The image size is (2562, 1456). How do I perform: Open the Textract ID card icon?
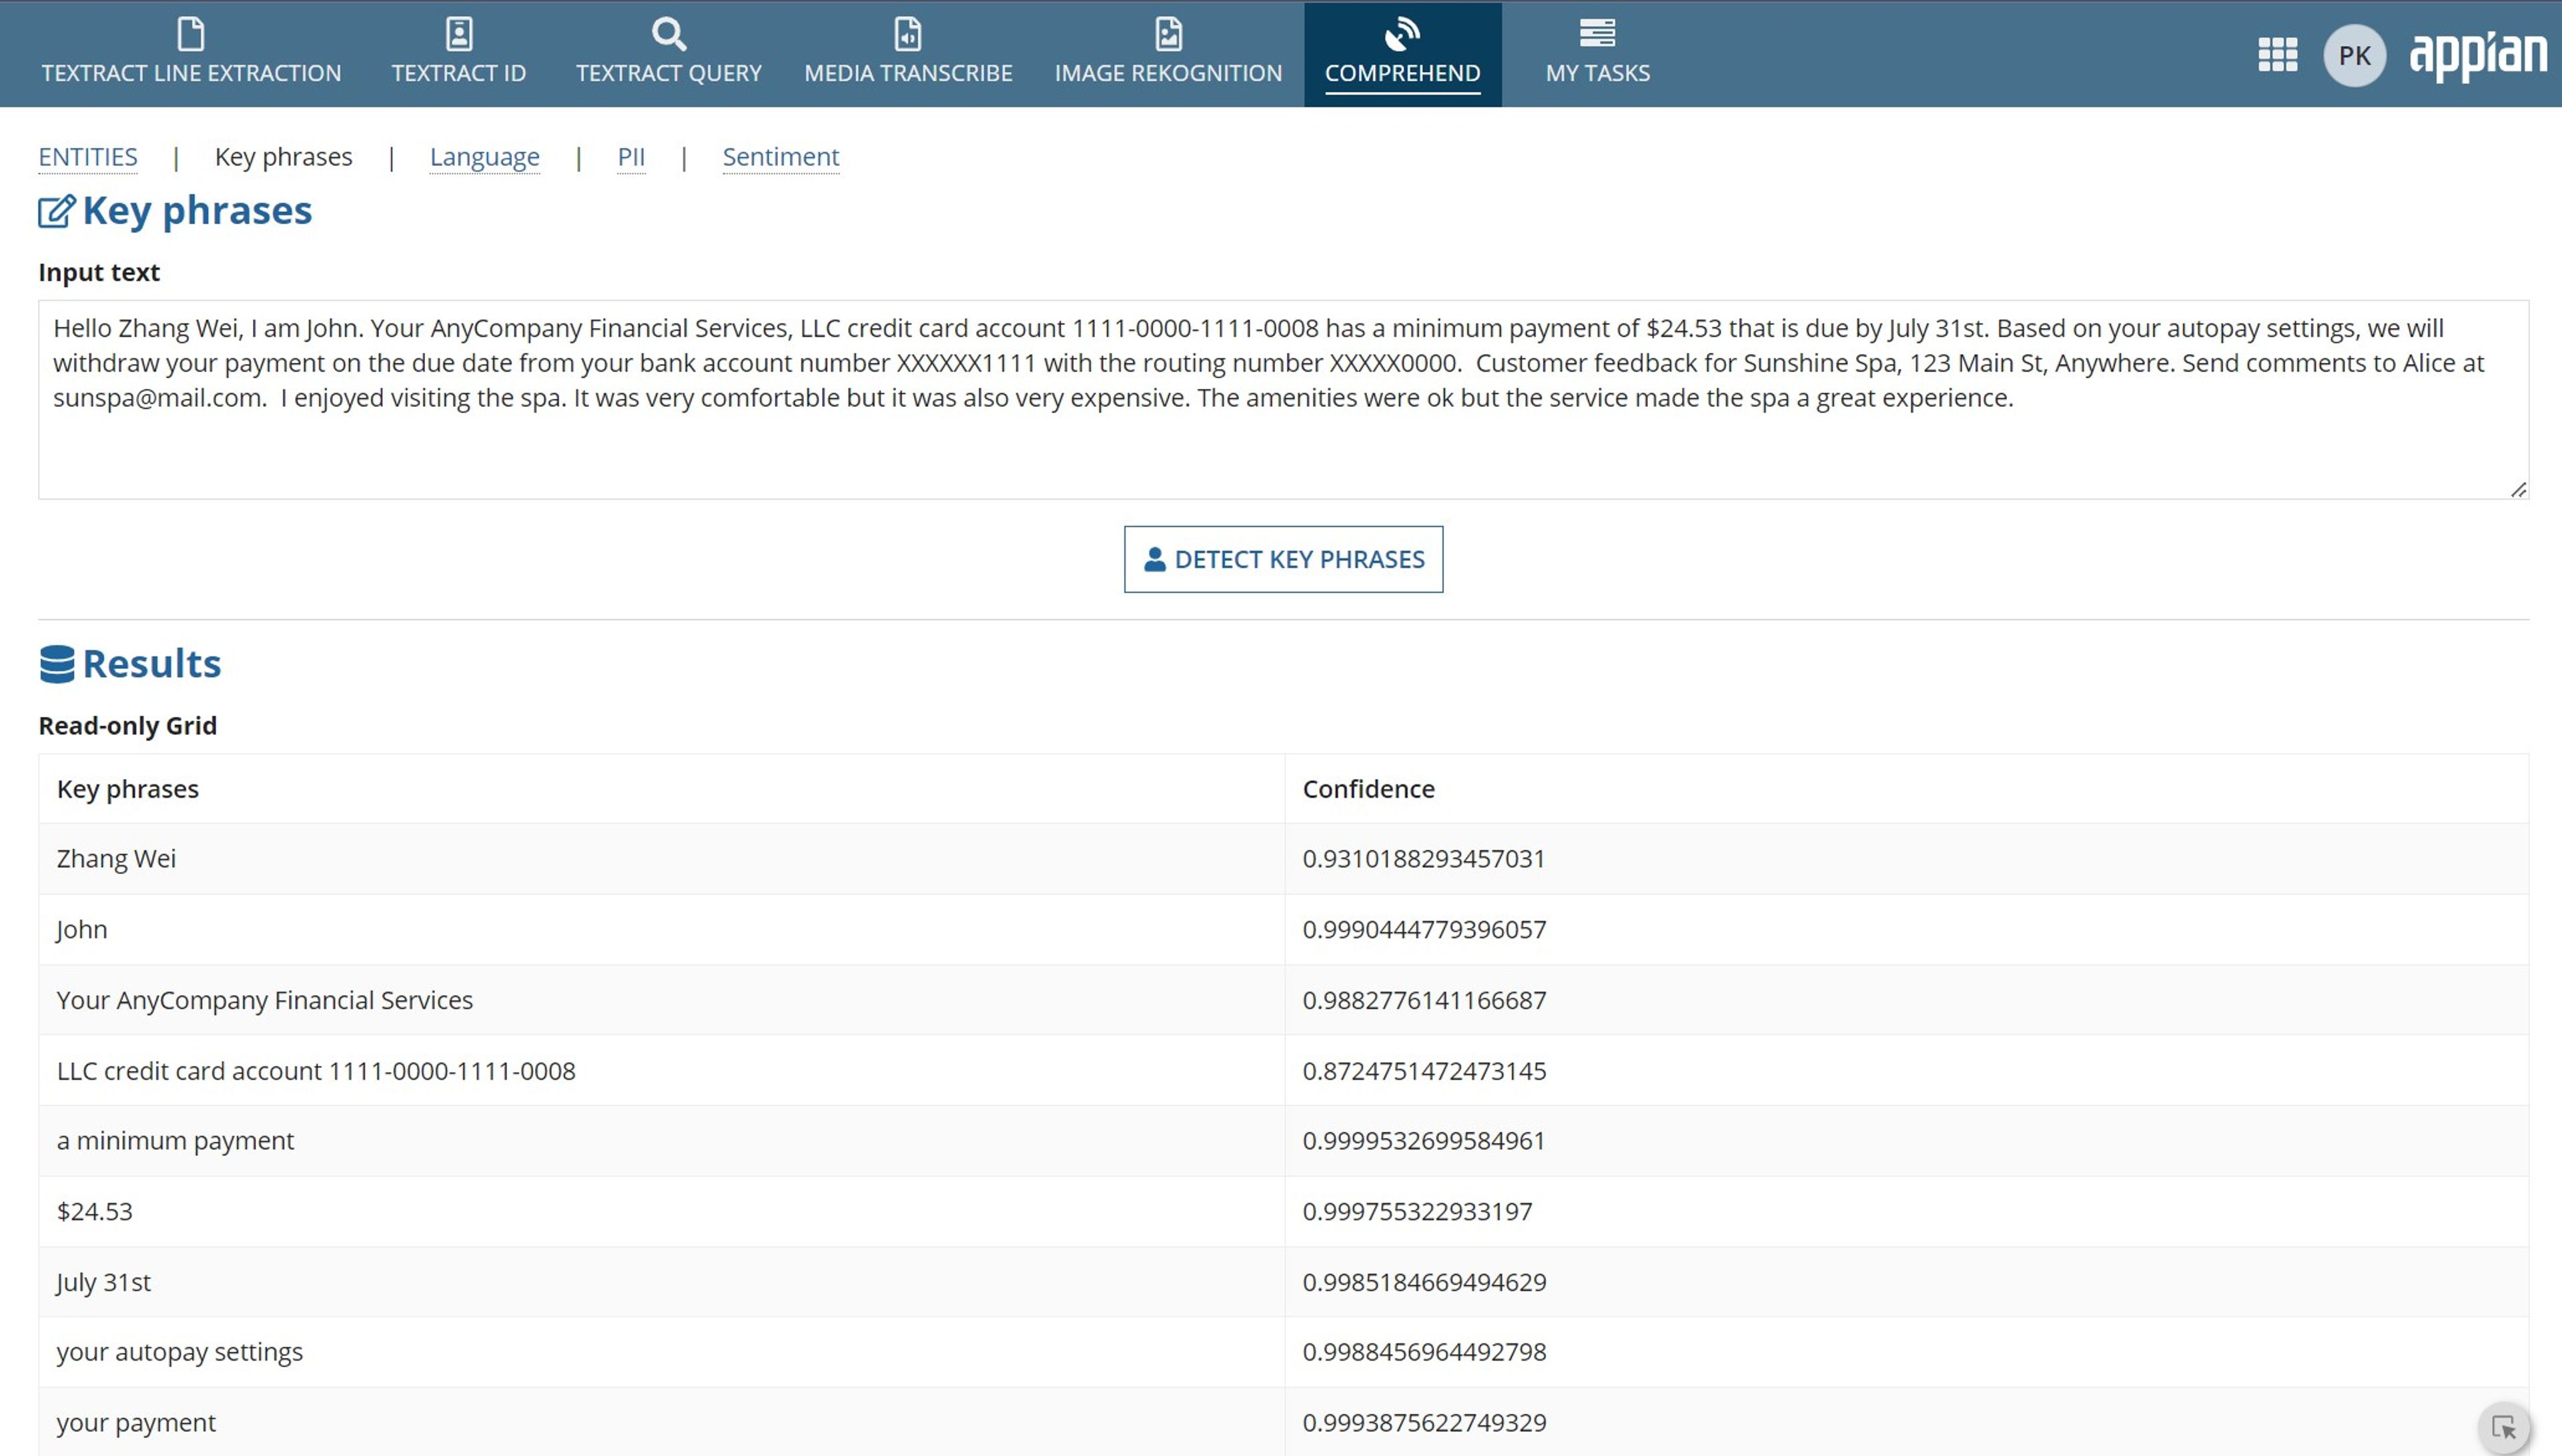click(459, 34)
